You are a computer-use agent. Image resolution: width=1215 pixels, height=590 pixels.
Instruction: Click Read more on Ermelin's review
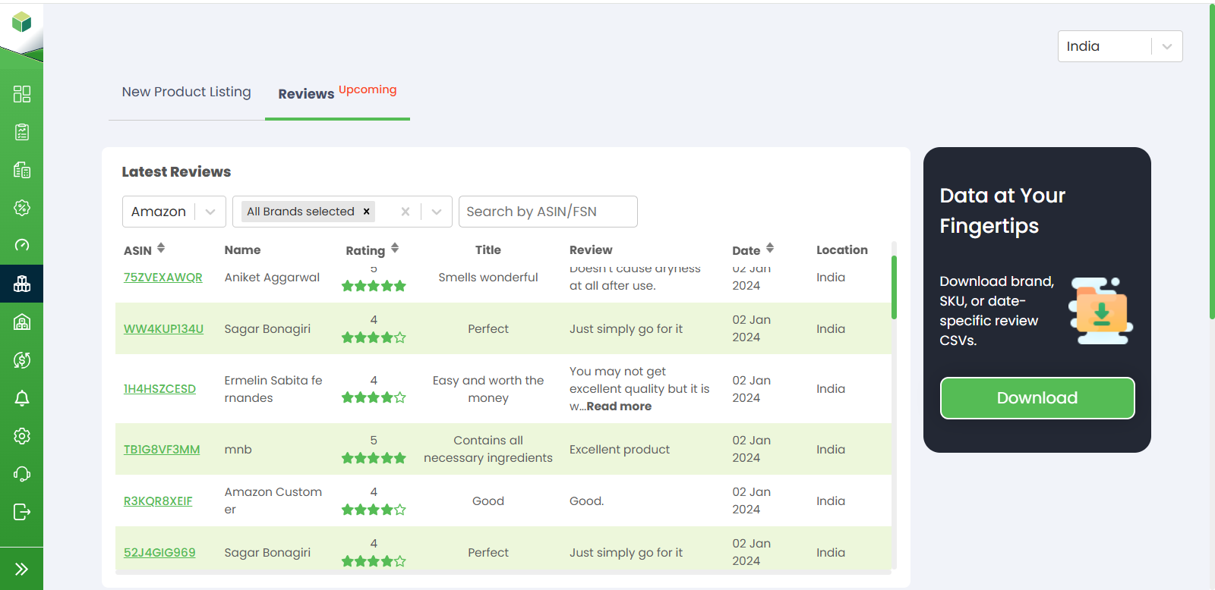coord(619,406)
